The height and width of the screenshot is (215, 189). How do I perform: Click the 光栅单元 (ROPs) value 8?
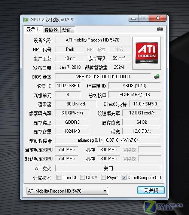pyautogui.click(x=68, y=95)
